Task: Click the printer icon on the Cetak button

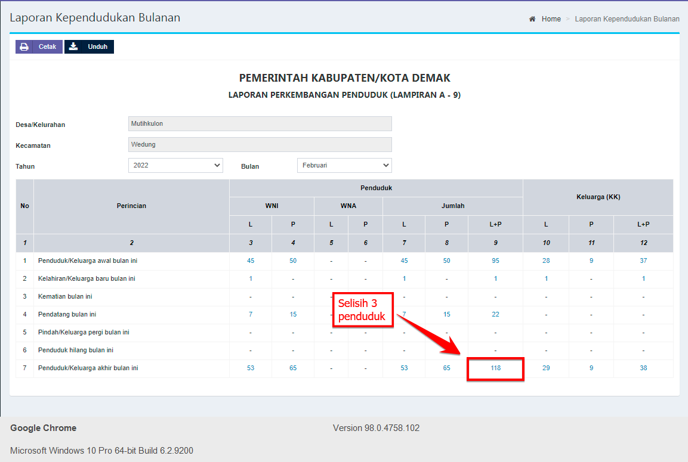Action: coord(24,46)
